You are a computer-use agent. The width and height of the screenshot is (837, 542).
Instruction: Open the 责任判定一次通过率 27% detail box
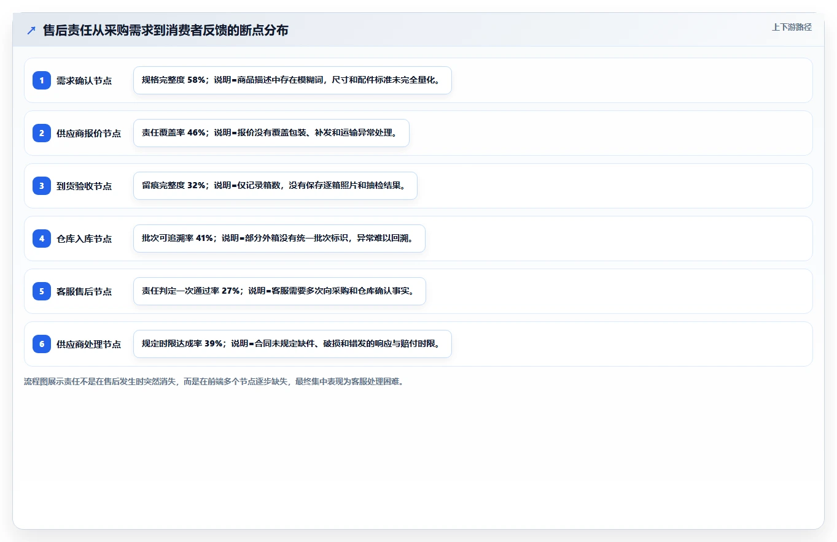pos(279,291)
